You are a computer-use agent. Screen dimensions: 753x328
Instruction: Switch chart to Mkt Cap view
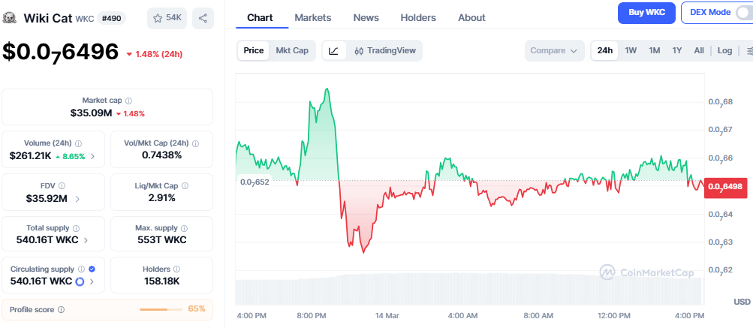pos(292,51)
